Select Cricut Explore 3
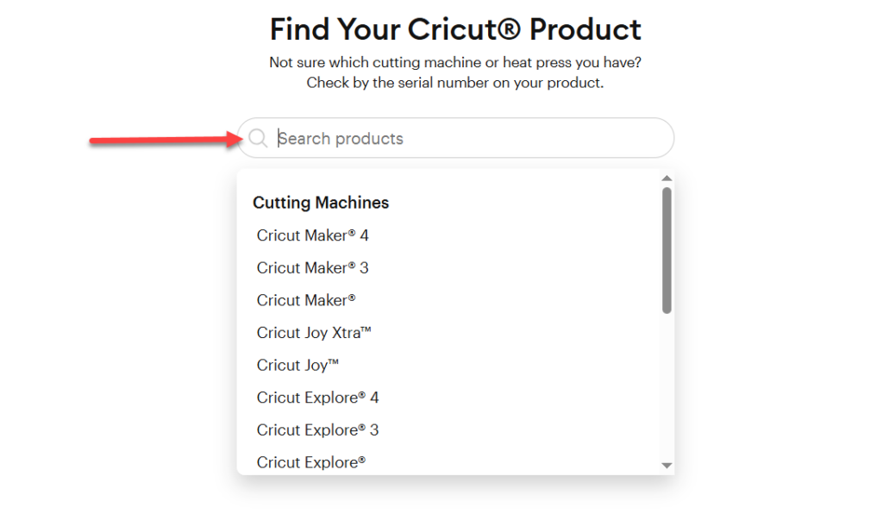The height and width of the screenshot is (514, 883). pos(317,429)
